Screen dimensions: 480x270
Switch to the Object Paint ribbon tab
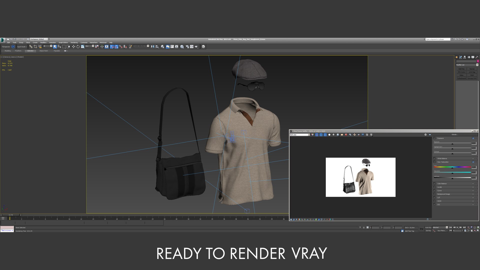pyautogui.click(x=43, y=51)
